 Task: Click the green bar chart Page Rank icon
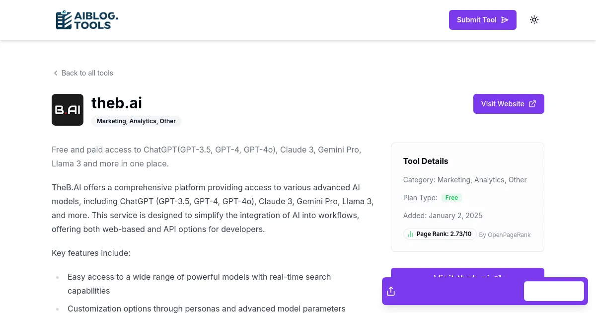click(x=411, y=234)
